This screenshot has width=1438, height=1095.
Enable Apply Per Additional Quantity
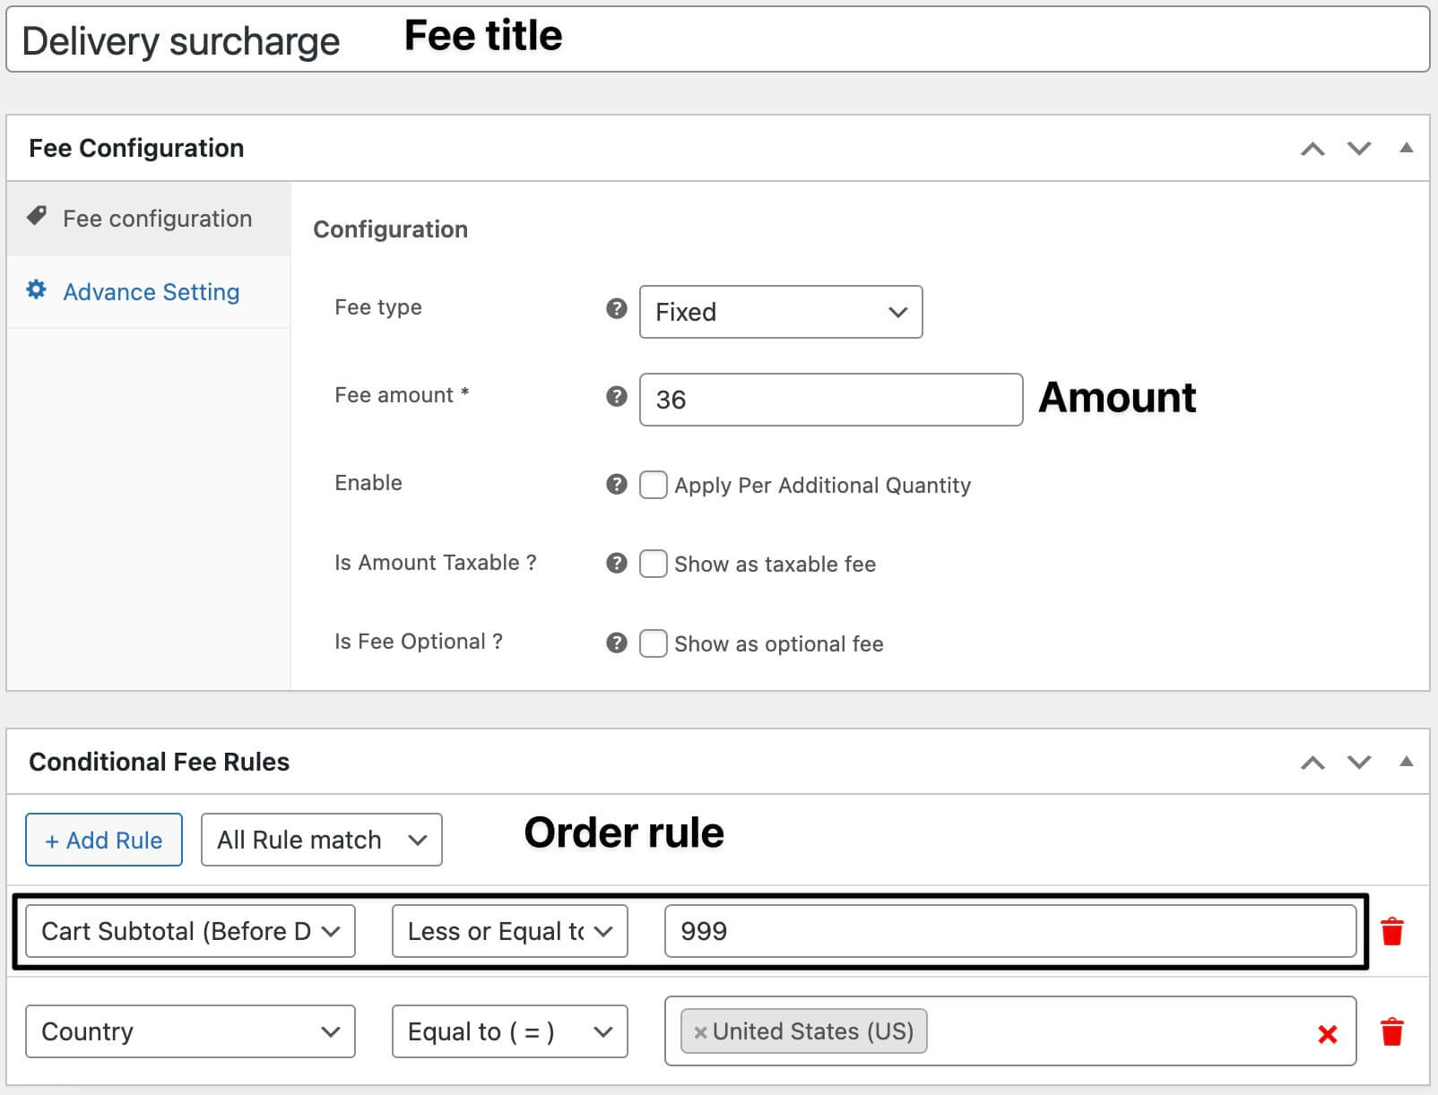tap(654, 485)
